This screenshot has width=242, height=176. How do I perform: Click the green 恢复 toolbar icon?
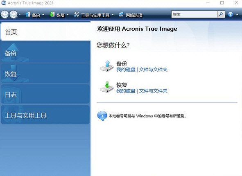[52, 14]
